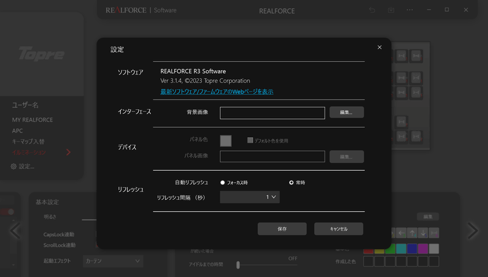Click the 自動リフレッシュ label

tap(192, 182)
